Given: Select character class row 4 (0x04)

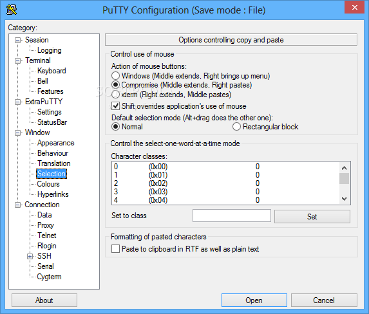Looking at the screenshot, I should tap(225, 200).
